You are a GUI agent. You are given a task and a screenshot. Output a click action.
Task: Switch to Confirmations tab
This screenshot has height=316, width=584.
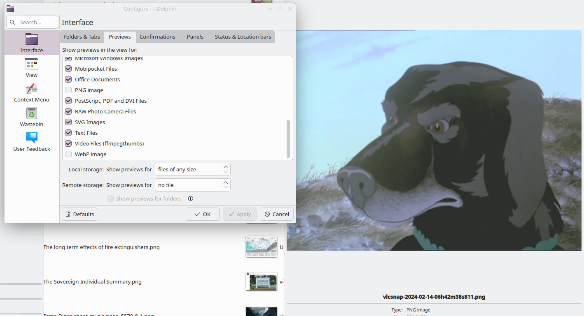[x=157, y=37]
